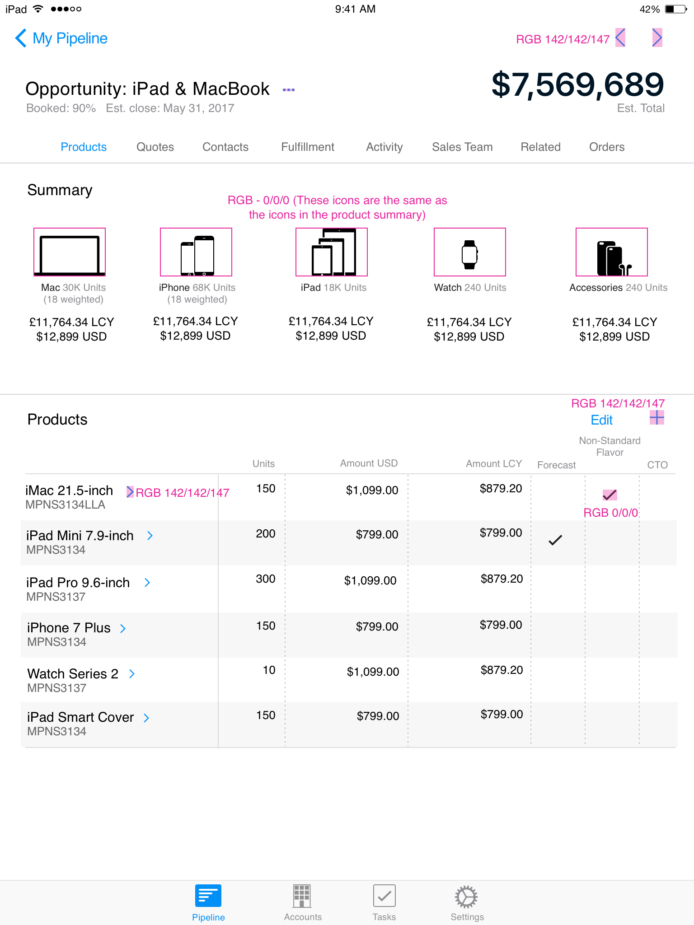Click the Non-Standard Flavor column header
The width and height of the screenshot is (694, 925).
point(610,446)
